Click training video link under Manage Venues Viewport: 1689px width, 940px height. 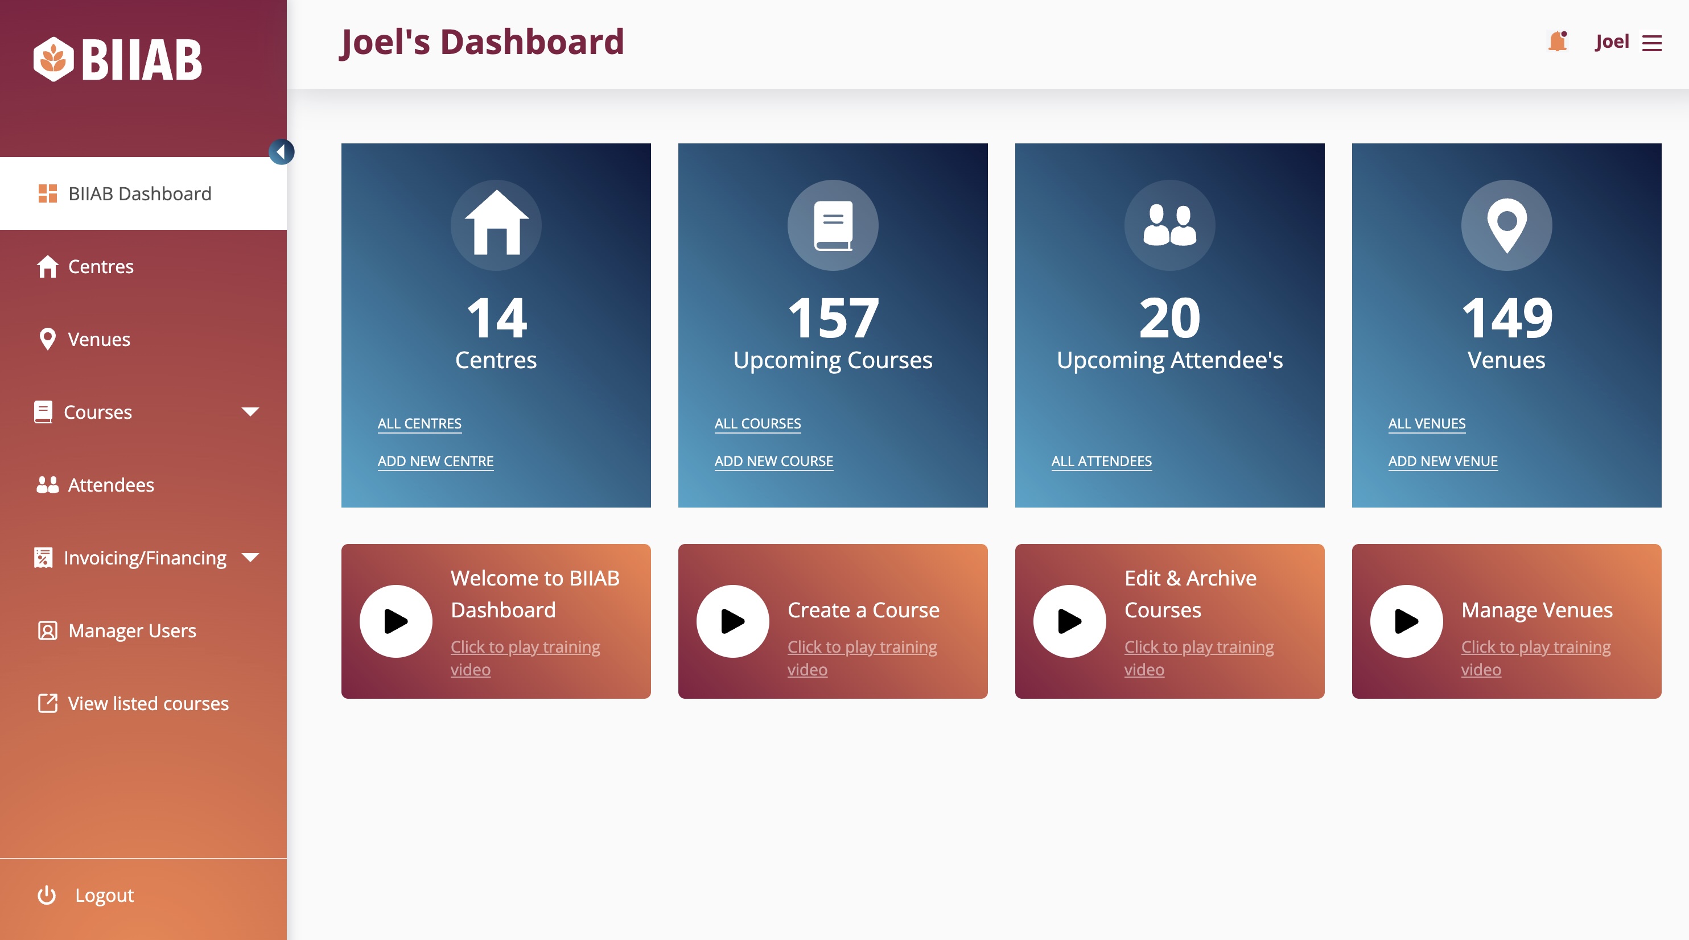[x=1535, y=657]
